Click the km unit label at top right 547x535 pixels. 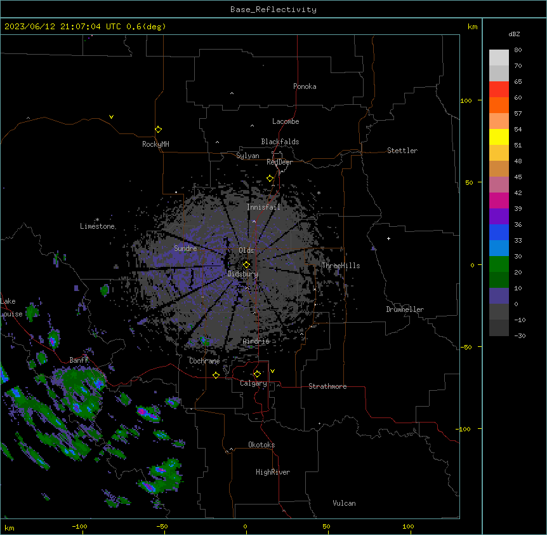point(473,27)
